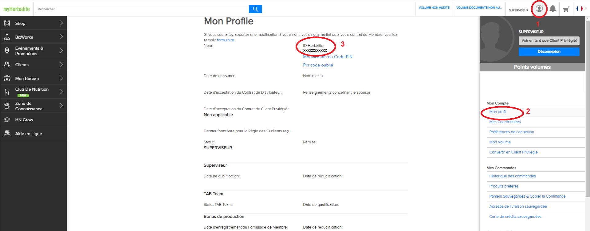Open Paniers Sauvegardés & Copier la Commande

527,196
